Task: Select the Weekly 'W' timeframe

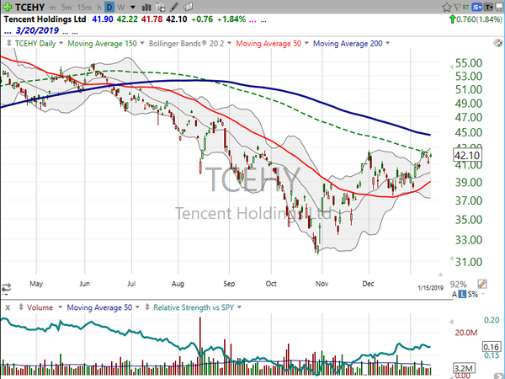Action: click(120, 8)
